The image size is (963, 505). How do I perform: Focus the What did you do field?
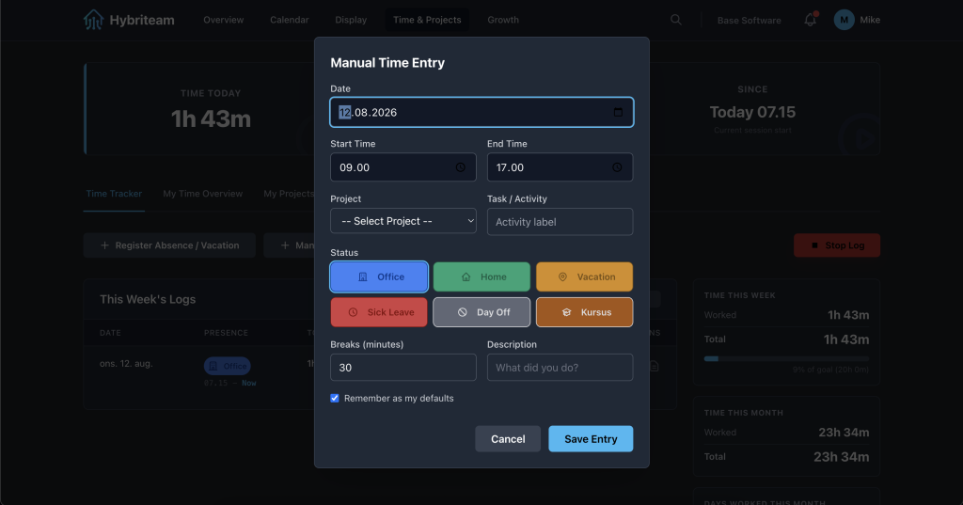(x=560, y=368)
